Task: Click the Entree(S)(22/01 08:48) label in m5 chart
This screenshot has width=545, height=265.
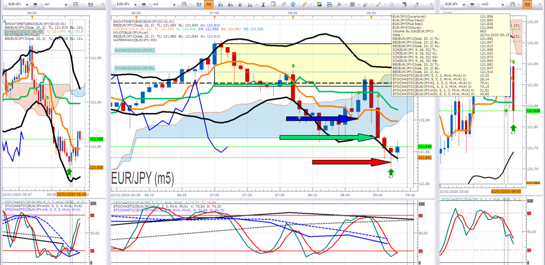Action: (135, 68)
